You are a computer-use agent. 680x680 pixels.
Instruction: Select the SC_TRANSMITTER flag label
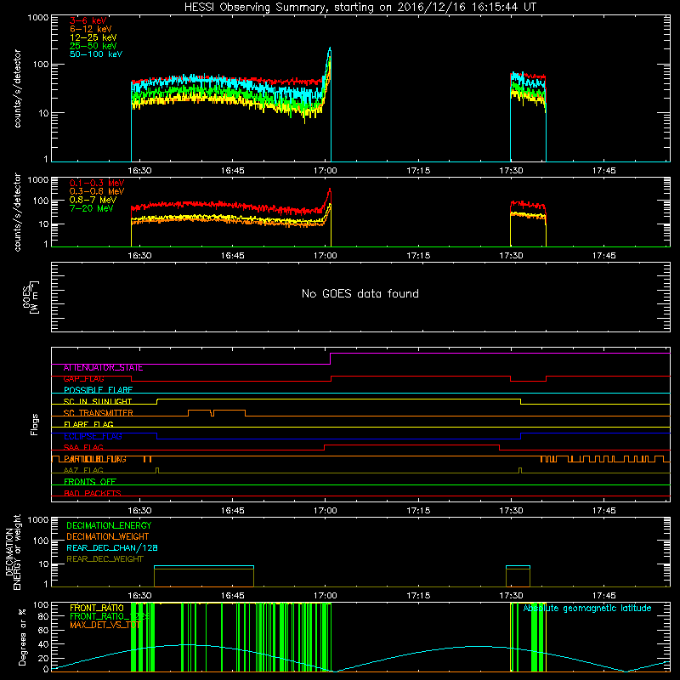pyautogui.click(x=98, y=413)
